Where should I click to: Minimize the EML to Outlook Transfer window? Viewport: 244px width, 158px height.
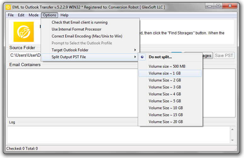[210, 6]
